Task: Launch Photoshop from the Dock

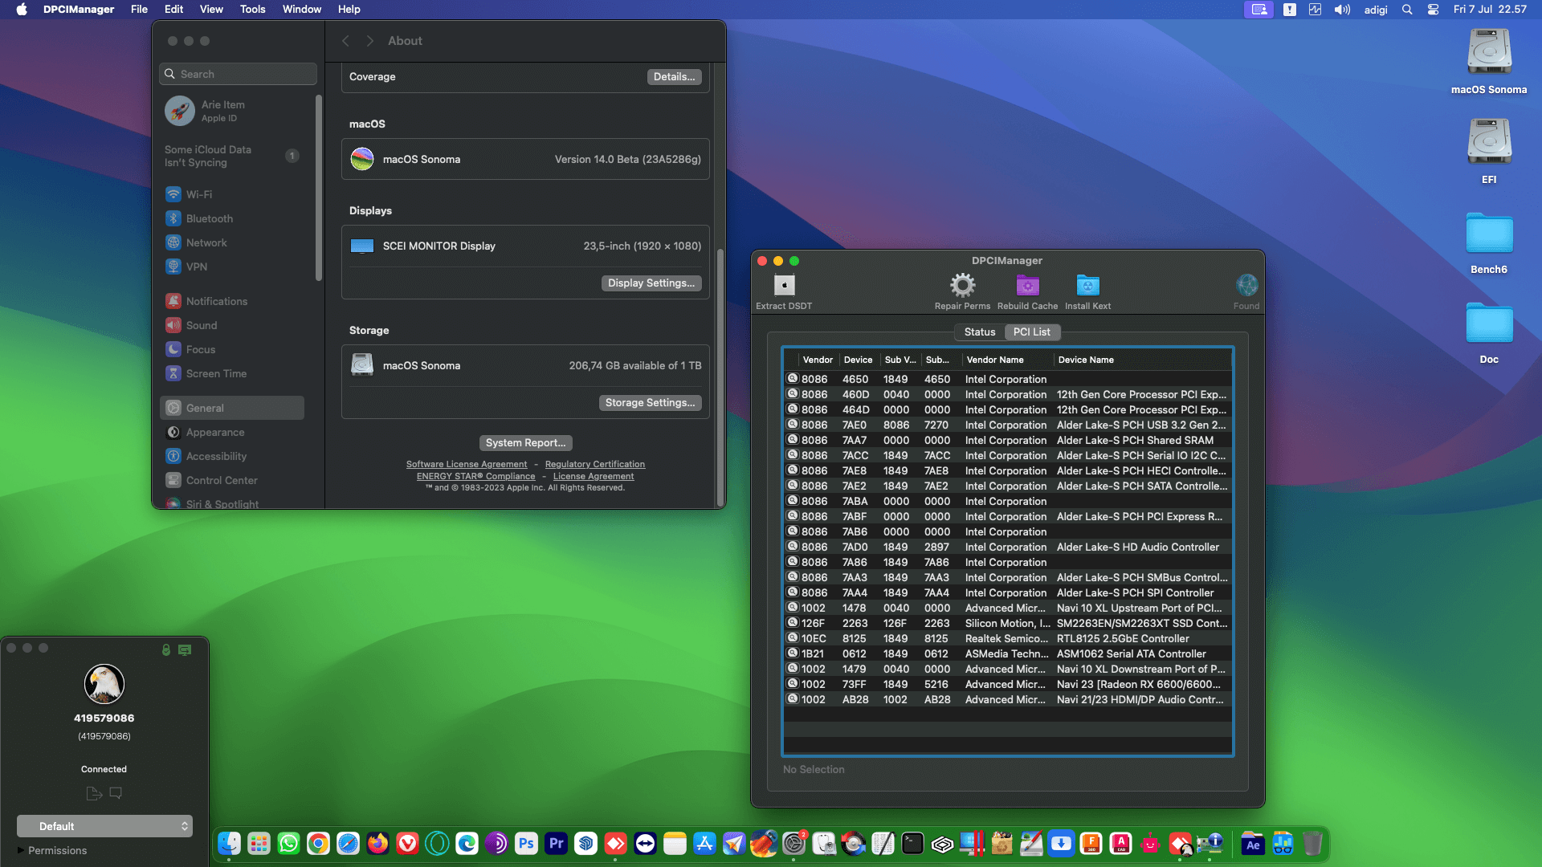Action: (526, 843)
